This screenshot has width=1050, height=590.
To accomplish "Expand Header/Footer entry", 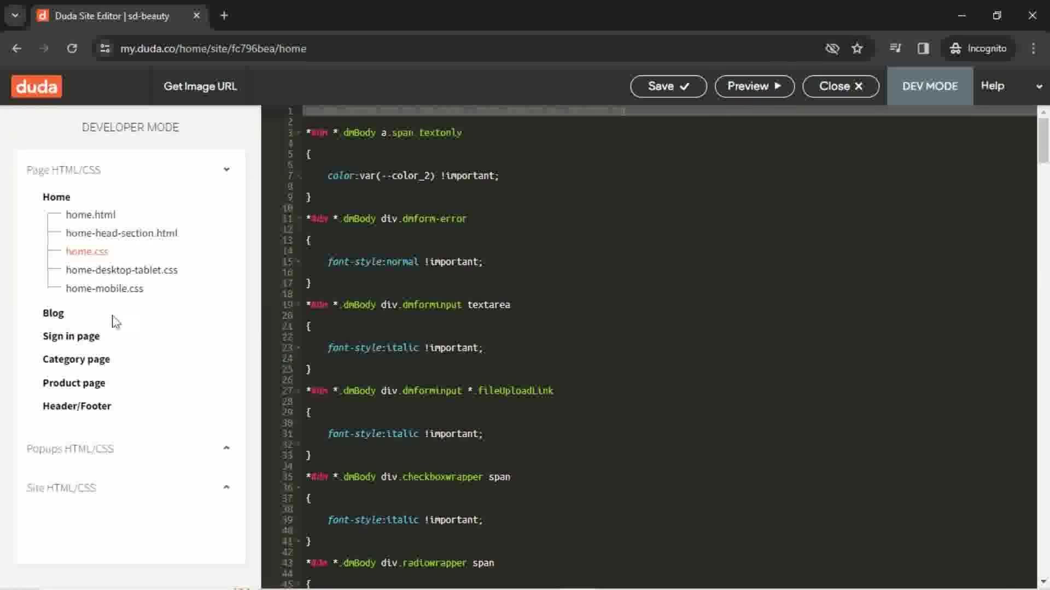I will pyautogui.click(x=77, y=406).
